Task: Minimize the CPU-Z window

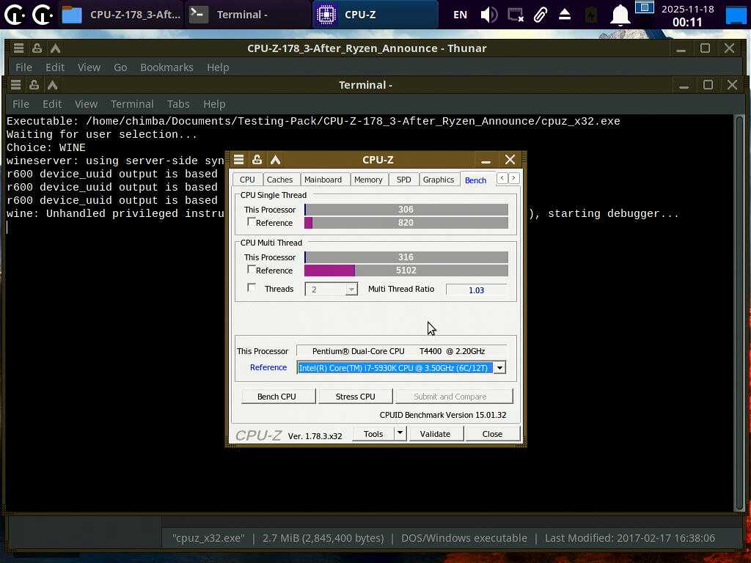Action: [x=486, y=161]
